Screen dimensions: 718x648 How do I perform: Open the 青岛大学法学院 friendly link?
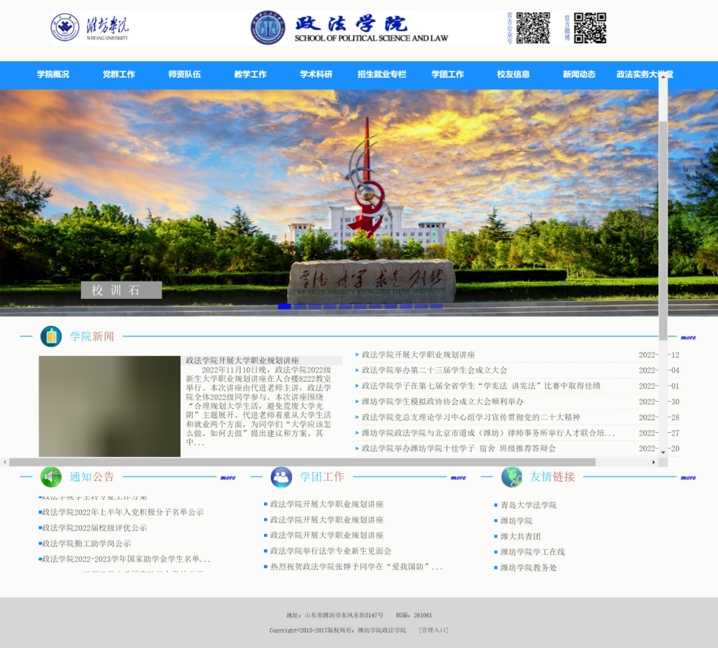[x=529, y=505]
